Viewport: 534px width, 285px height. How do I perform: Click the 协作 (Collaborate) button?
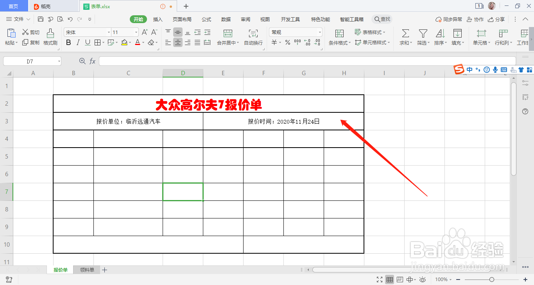[x=475, y=19]
